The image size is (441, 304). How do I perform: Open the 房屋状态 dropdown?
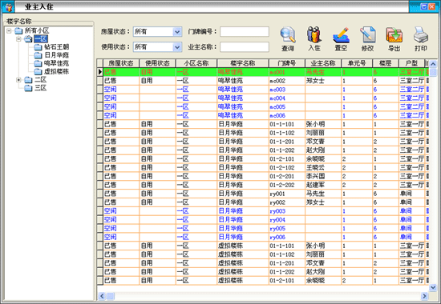click(177, 32)
